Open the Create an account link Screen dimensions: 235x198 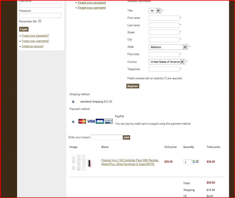32,46
